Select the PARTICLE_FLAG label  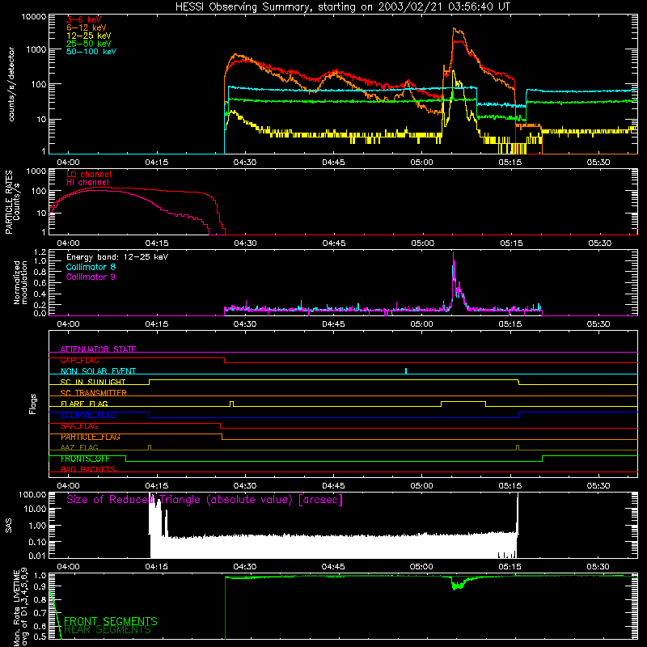coord(91,437)
